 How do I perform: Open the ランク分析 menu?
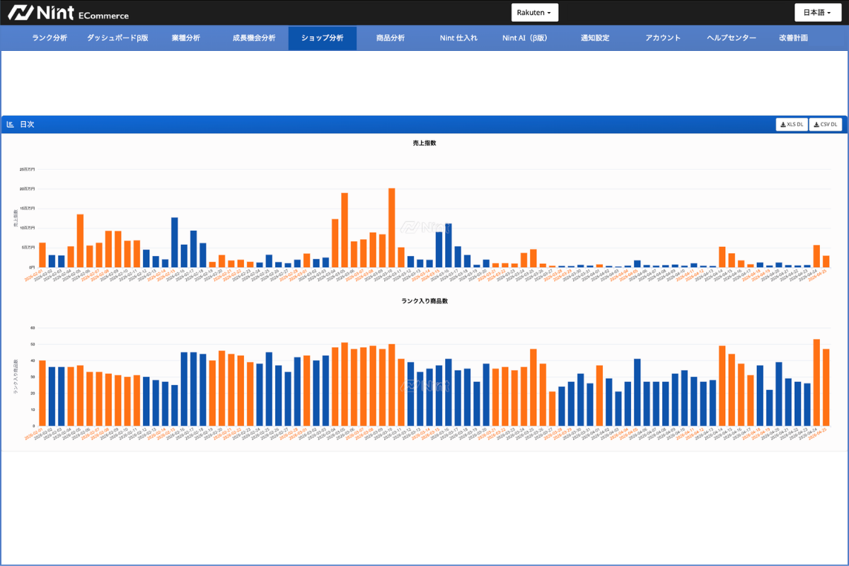[50, 38]
